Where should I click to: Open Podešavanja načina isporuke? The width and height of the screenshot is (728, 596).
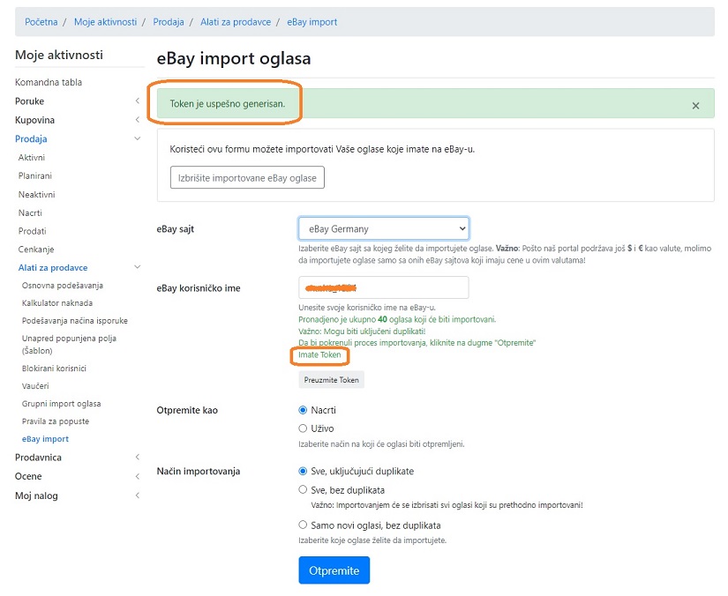75,321
